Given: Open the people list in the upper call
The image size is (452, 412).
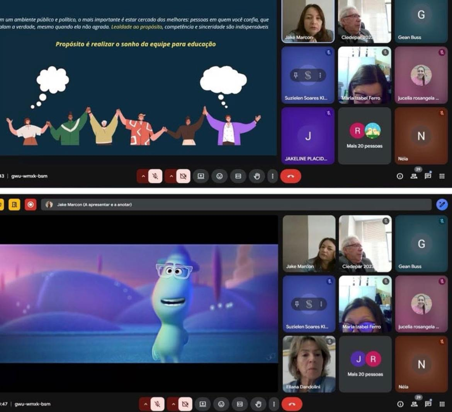Looking at the screenshot, I should click(x=414, y=176).
